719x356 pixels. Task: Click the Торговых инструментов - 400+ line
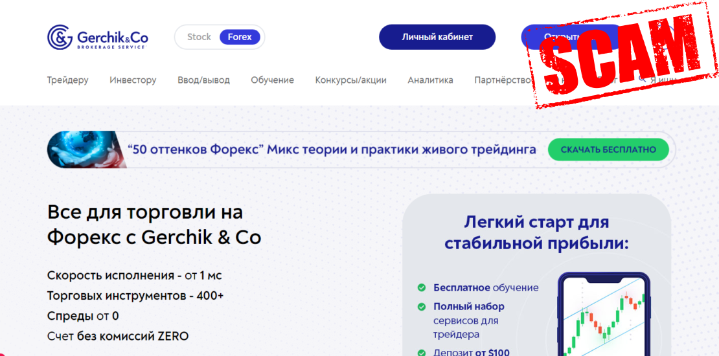click(x=135, y=296)
